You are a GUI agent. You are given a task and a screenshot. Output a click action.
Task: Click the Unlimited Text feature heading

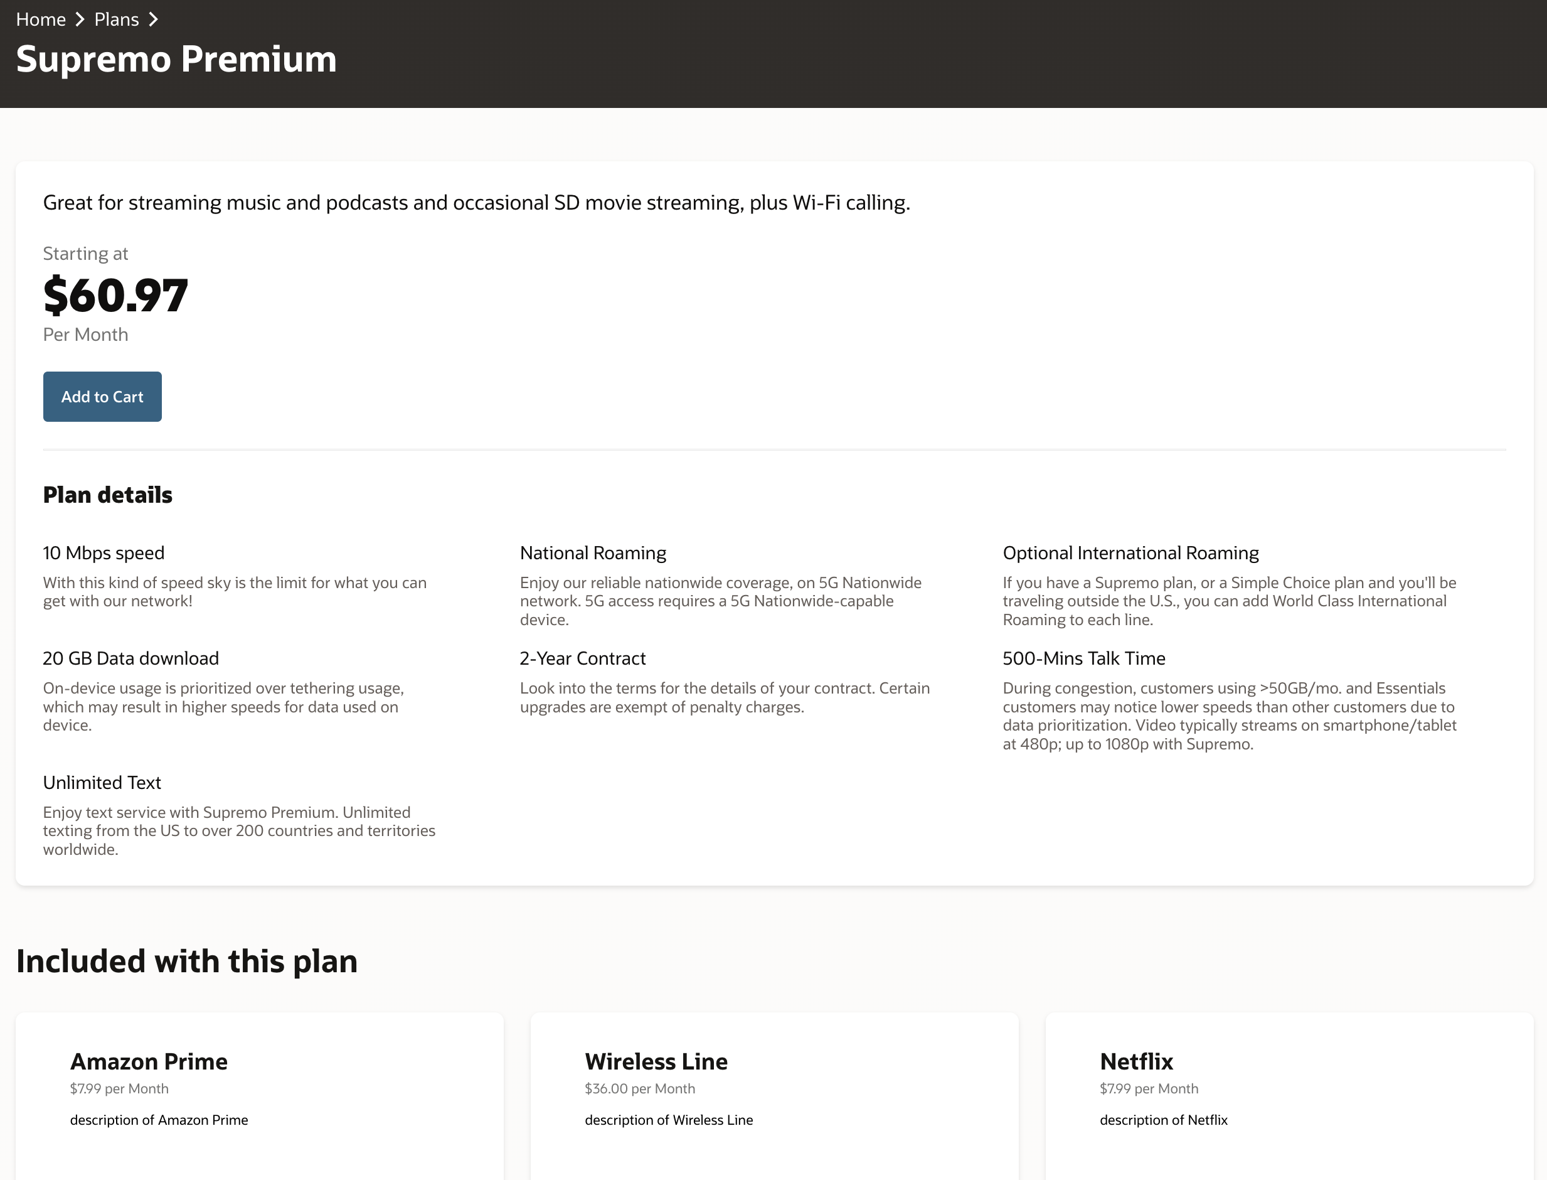[102, 782]
